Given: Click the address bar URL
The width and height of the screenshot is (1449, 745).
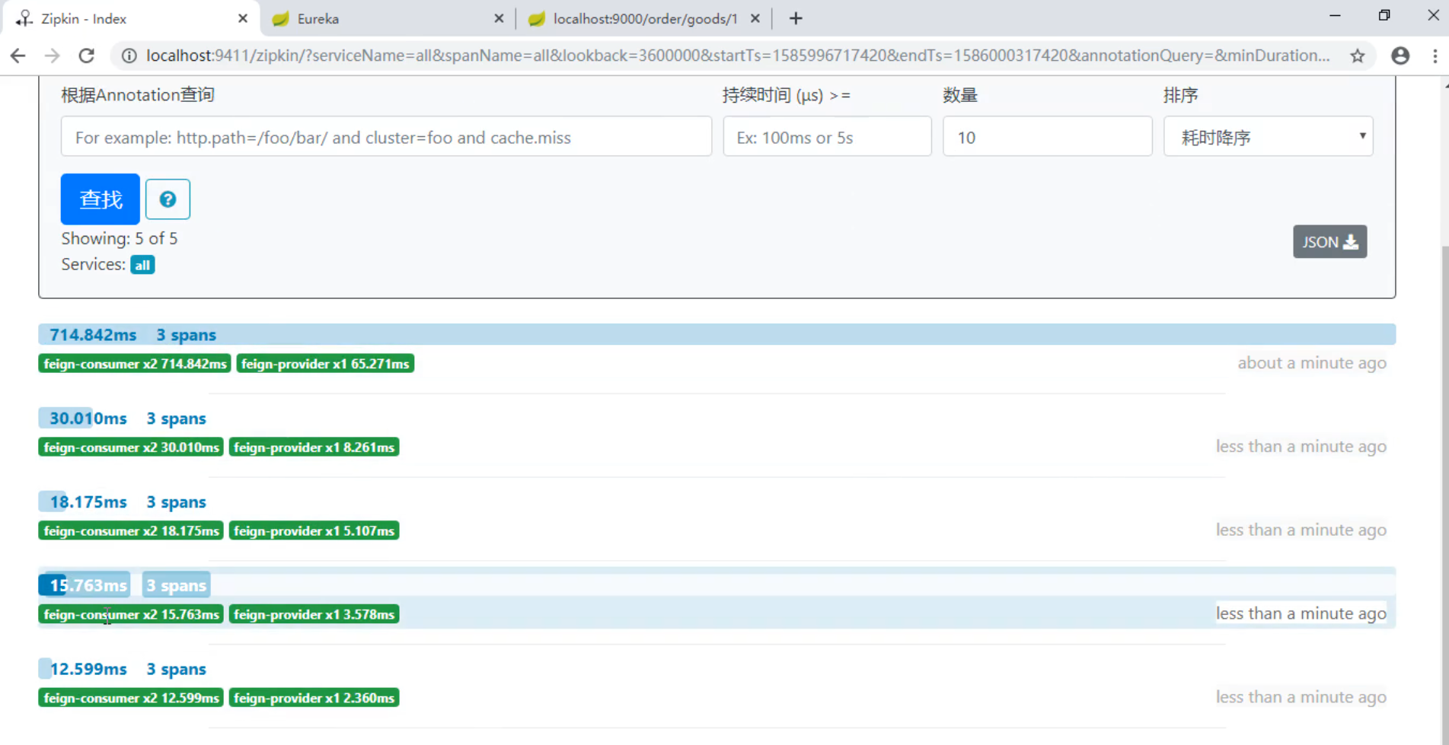Looking at the screenshot, I should point(737,56).
